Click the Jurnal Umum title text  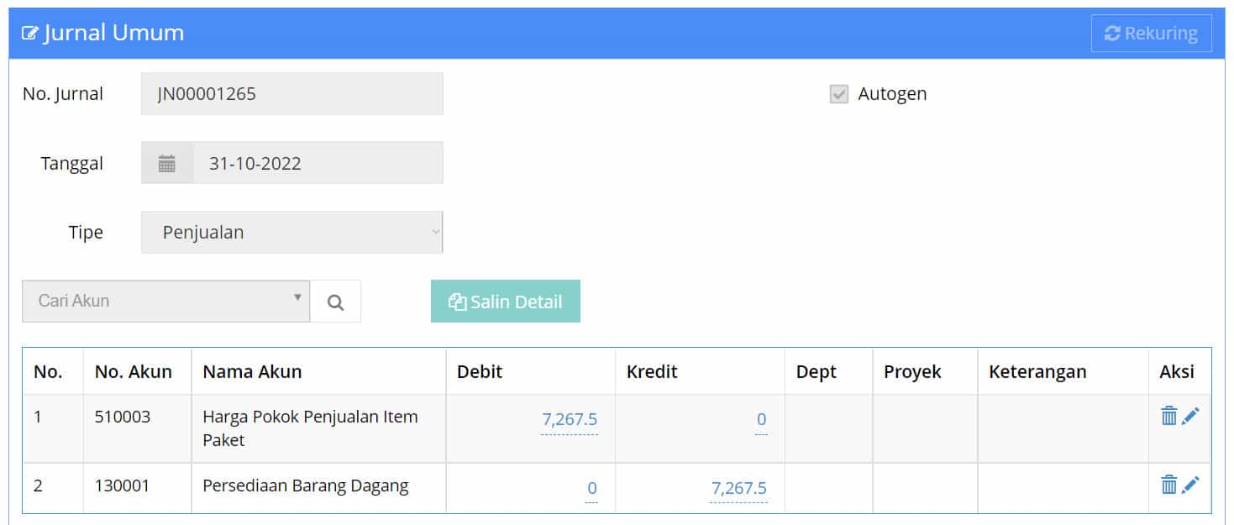[x=113, y=34]
